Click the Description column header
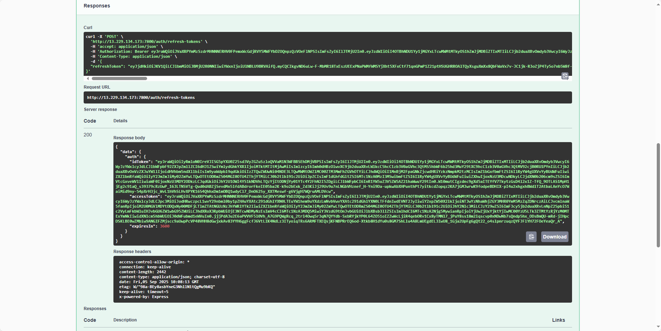This screenshot has width=661, height=331. (x=125, y=320)
